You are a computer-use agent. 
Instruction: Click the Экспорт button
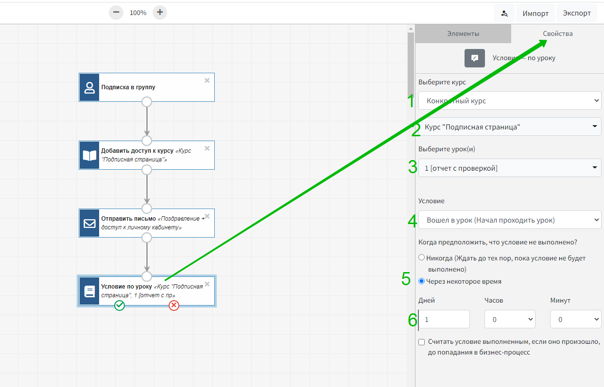pos(577,14)
